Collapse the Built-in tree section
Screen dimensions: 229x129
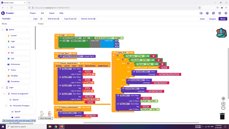point(2,30)
